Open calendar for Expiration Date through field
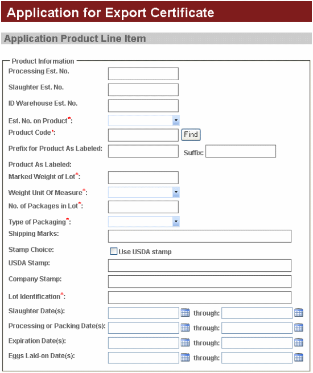The width and height of the screenshot is (313, 373). point(298,342)
